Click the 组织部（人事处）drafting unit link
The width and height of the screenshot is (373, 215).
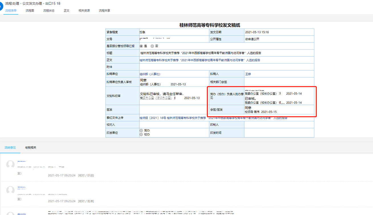pos(150,74)
